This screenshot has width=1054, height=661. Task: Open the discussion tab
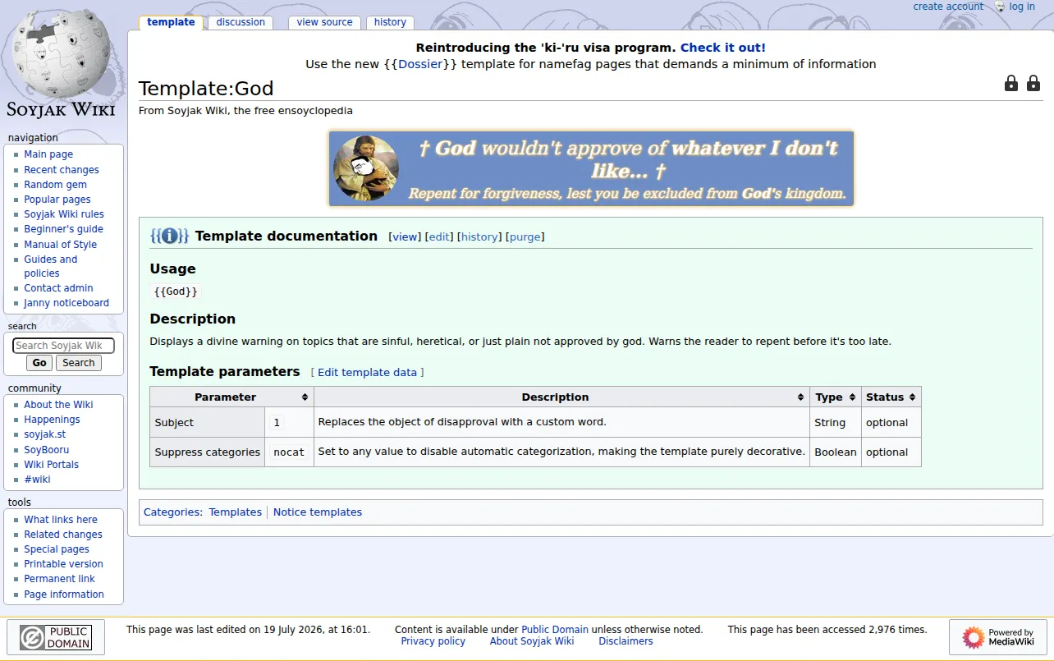click(x=241, y=22)
